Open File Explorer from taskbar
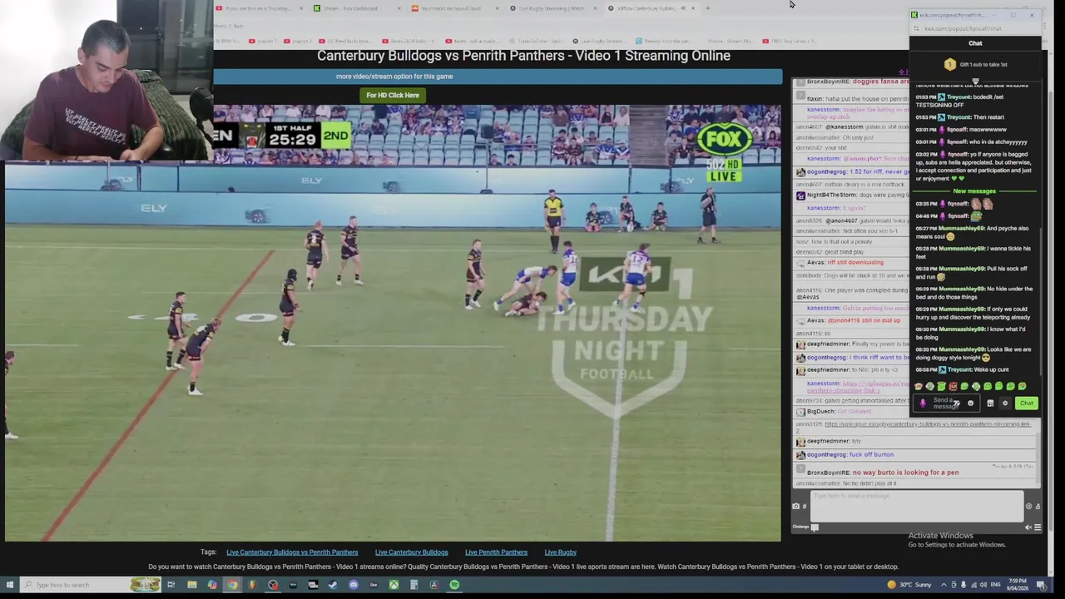1065x599 pixels. click(191, 585)
